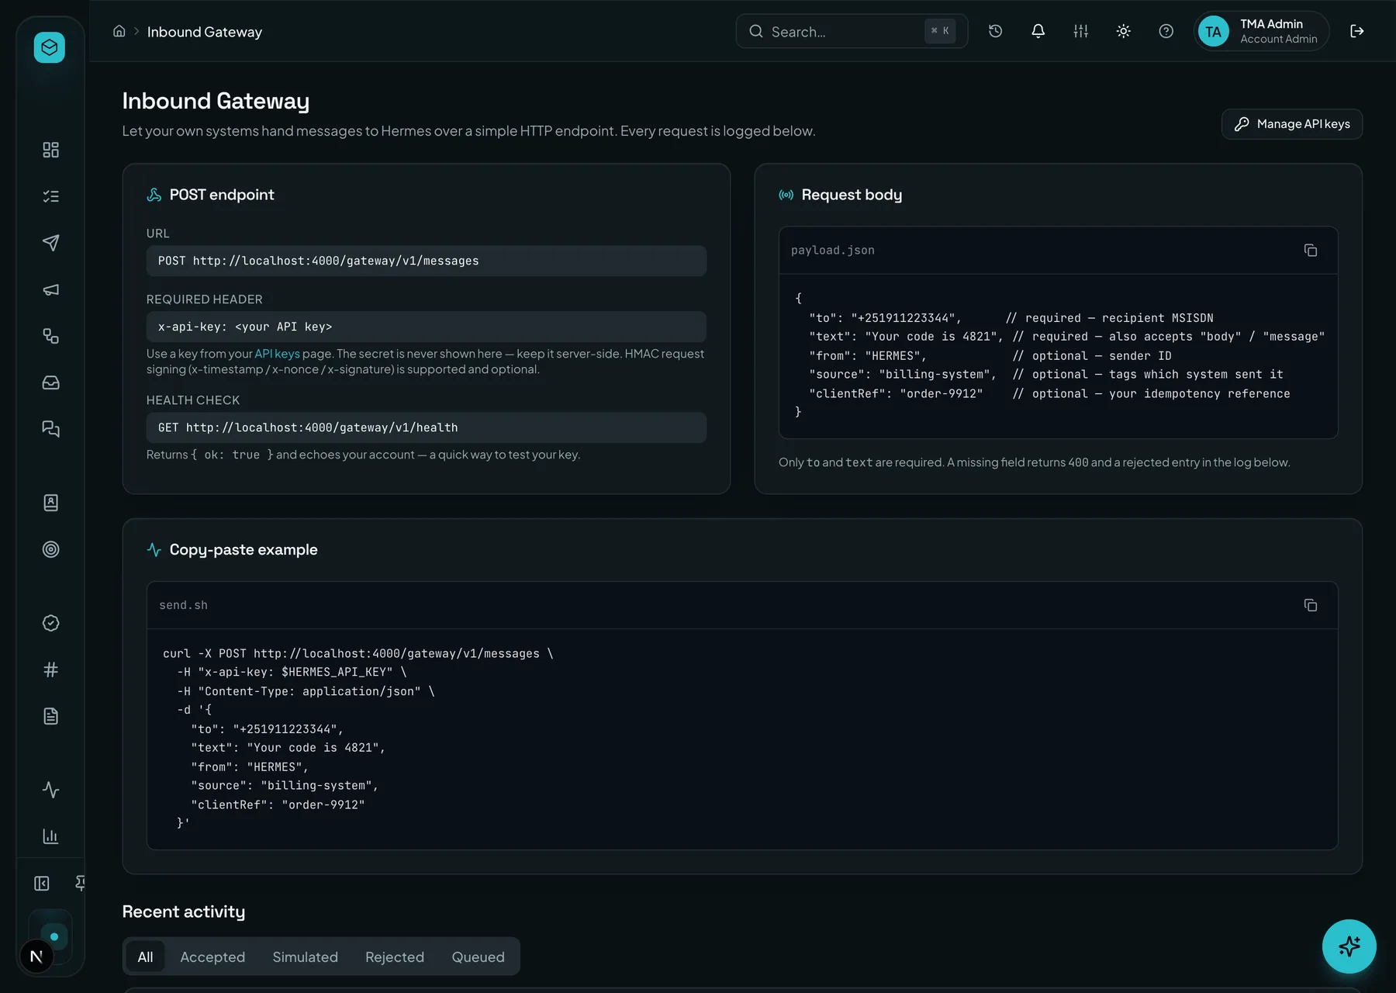Select the Simulated activity tab
Viewport: 1396px width, 993px height.
point(305,957)
